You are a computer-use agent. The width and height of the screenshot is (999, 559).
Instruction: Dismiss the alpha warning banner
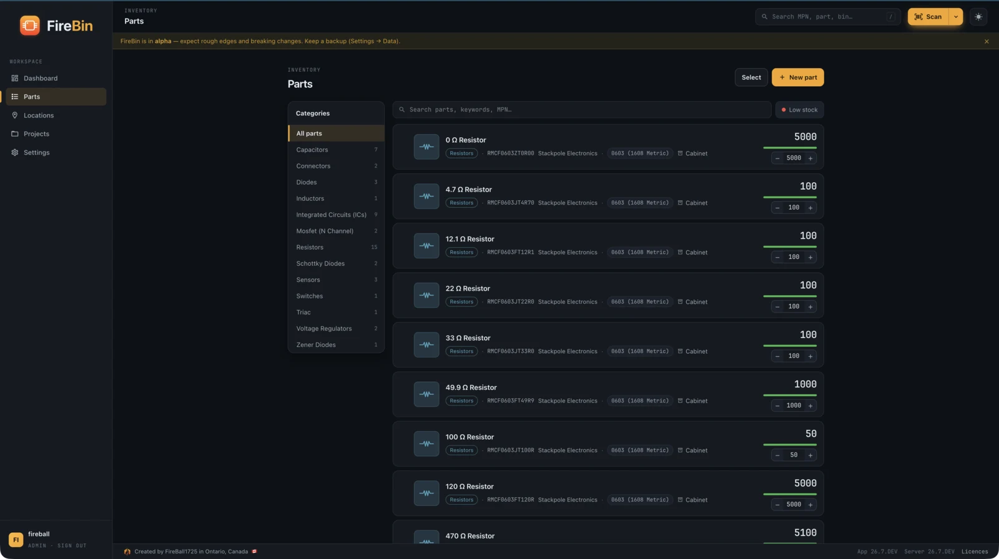(x=987, y=41)
